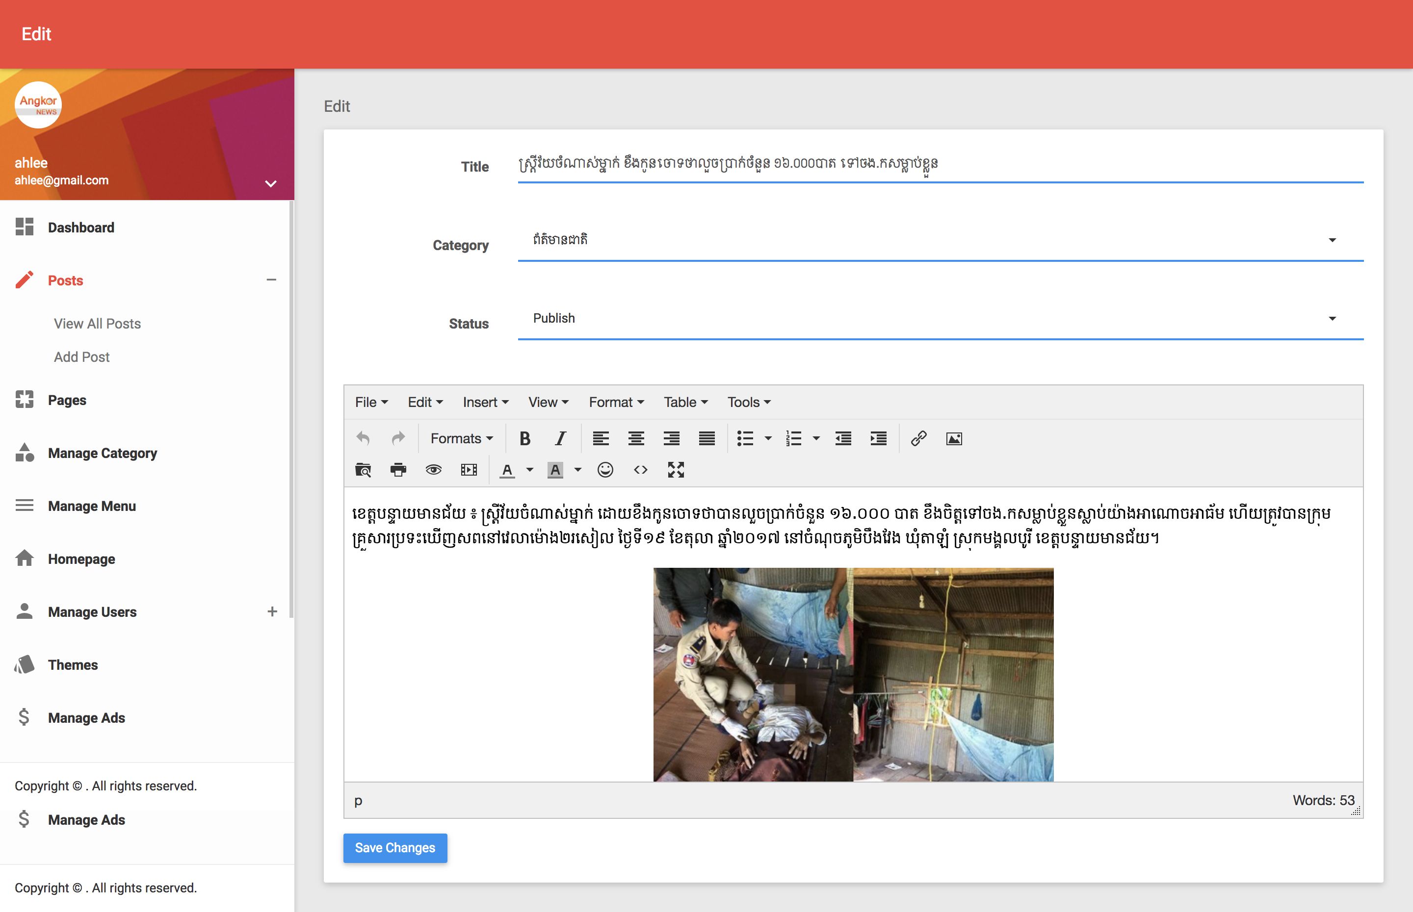
Task: Open the source code view
Action: [x=640, y=470]
